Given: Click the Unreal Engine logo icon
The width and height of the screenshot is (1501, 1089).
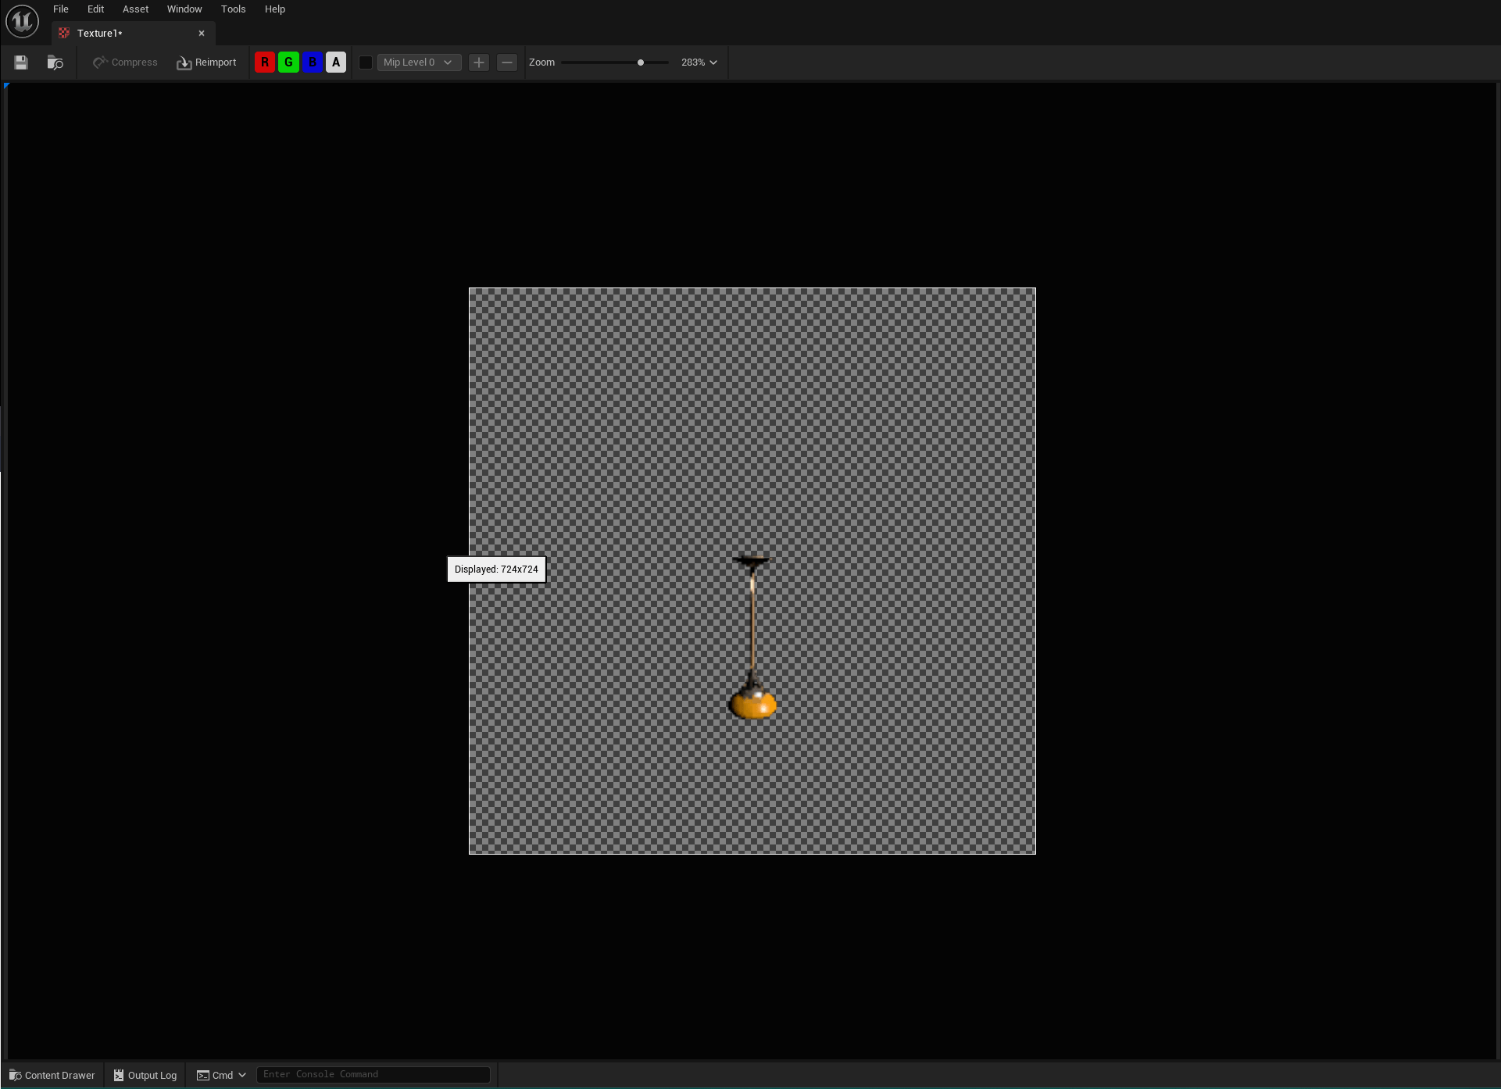Looking at the screenshot, I should [22, 21].
